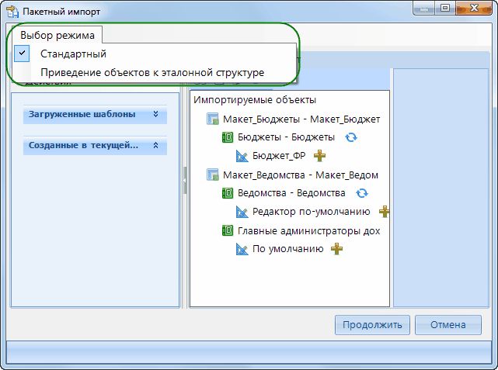Click the plus icon beside По умолчанию
Image resolution: width=498 pixels, height=370 pixels.
click(336, 249)
